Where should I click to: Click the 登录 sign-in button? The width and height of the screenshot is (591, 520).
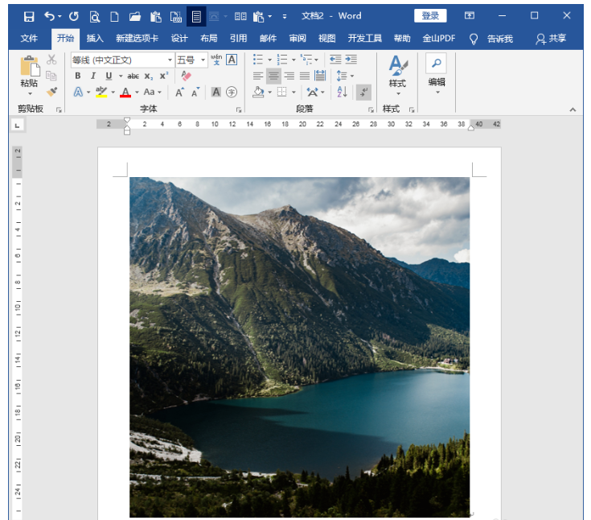[430, 16]
